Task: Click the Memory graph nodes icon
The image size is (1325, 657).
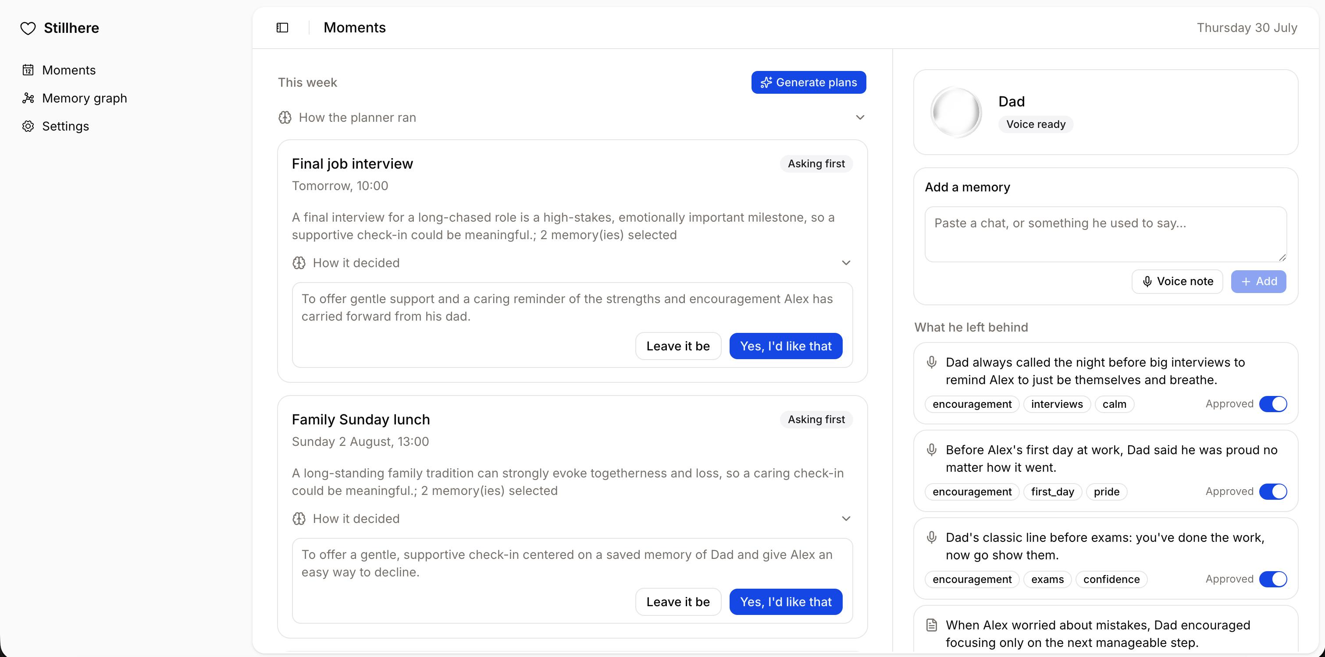Action: (x=28, y=98)
